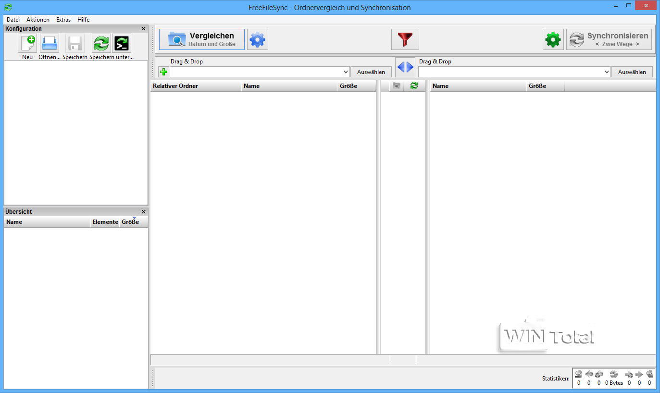Screen dimensions: 660x393
Task: Click the pie chart data statistics icon
Action: coord(613,374)
